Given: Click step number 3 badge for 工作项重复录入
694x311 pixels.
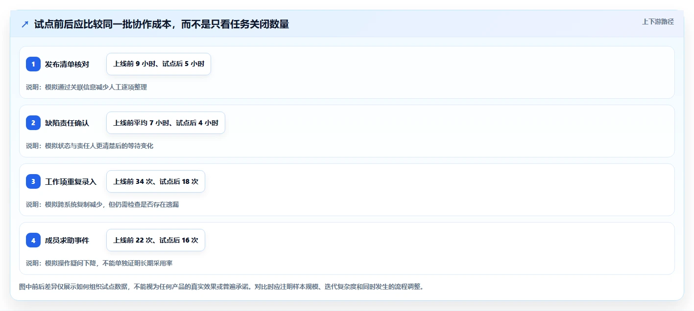Looking at the screenshot, I should 33,181.
